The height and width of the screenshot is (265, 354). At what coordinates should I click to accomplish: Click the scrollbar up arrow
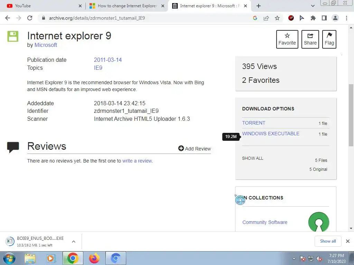tap(351, 28)
